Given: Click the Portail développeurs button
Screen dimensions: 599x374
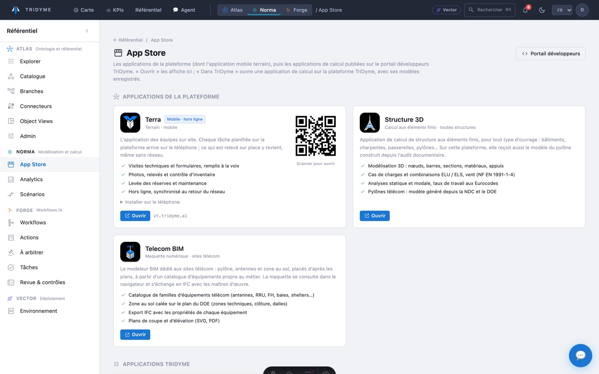Looking at the screenshot, I should tap(551, 53).
